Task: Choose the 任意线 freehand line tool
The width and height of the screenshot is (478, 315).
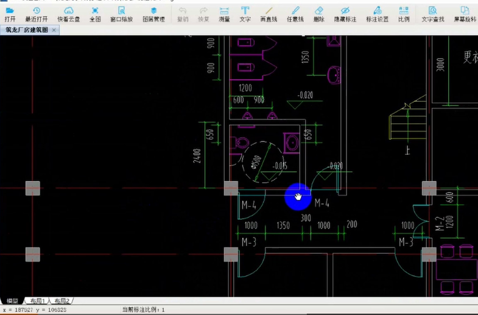Action: [x=295, y=15]
